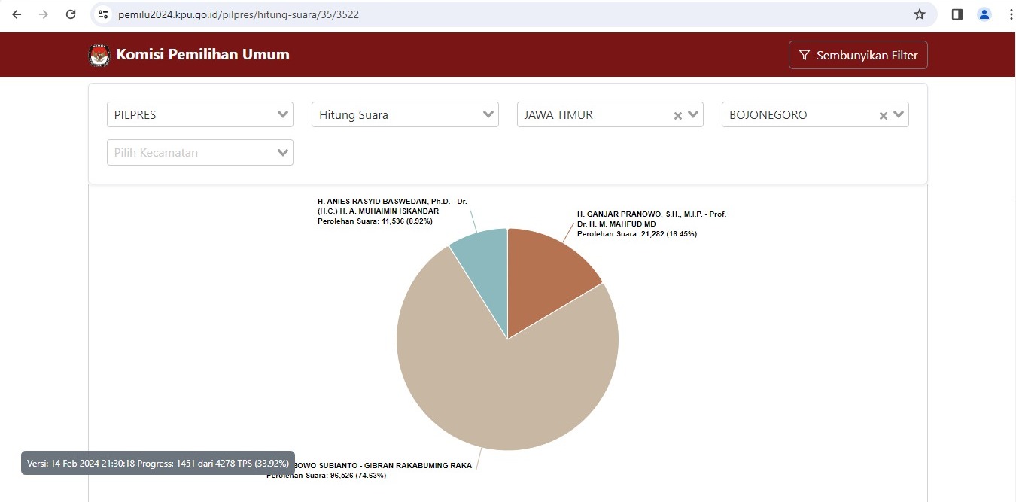Click the Komisi Pemilihan Umum title

tap(202, 54)
